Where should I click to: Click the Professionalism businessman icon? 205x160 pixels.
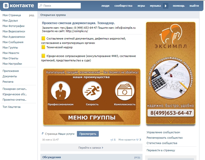tap(60, 91)
